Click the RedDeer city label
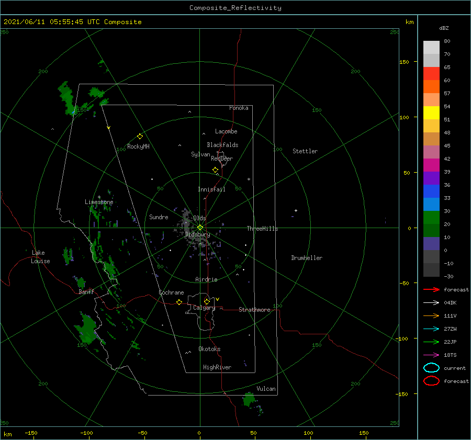Image resolution: width=471 pixels, height=440 pixels. 222,159
